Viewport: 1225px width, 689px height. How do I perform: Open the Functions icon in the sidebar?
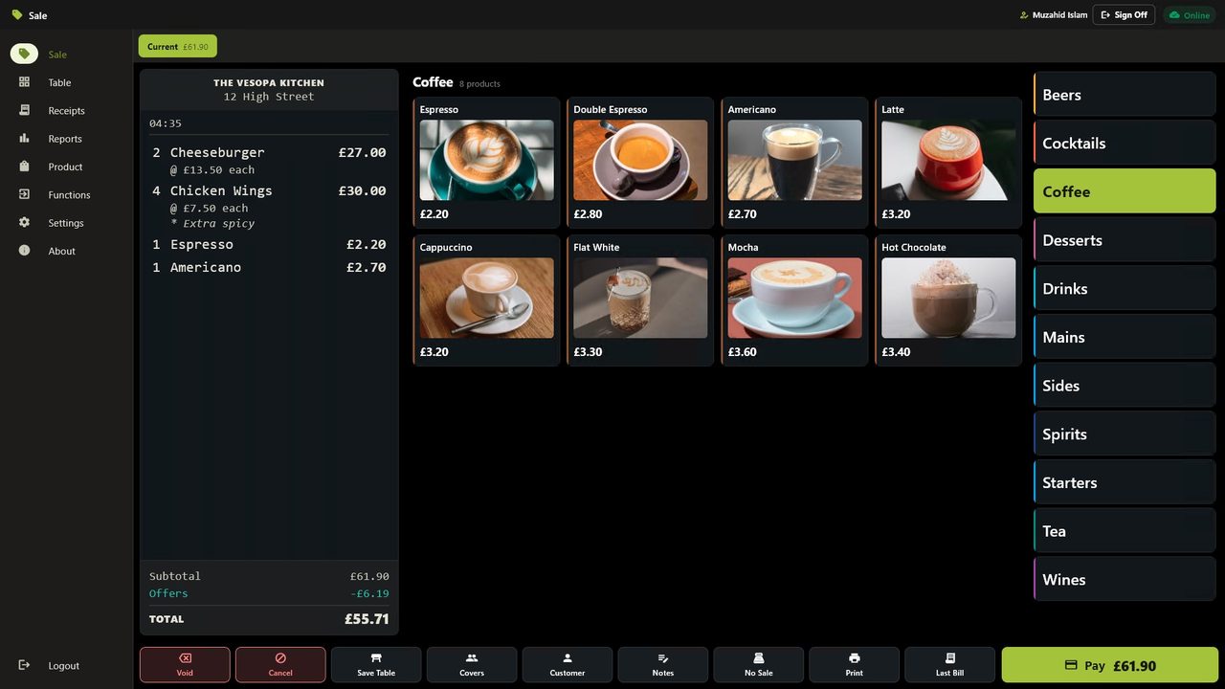25,194
